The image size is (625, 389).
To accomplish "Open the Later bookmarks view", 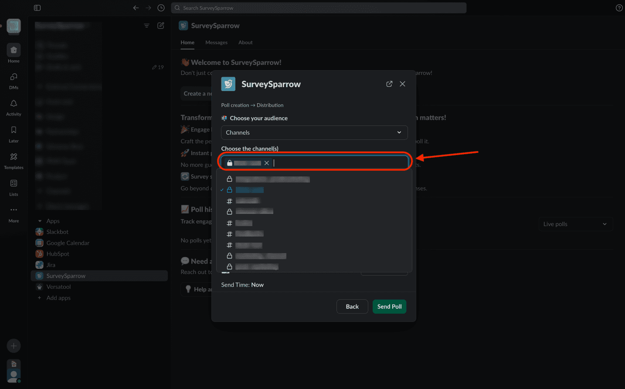I will pos(14,134).
